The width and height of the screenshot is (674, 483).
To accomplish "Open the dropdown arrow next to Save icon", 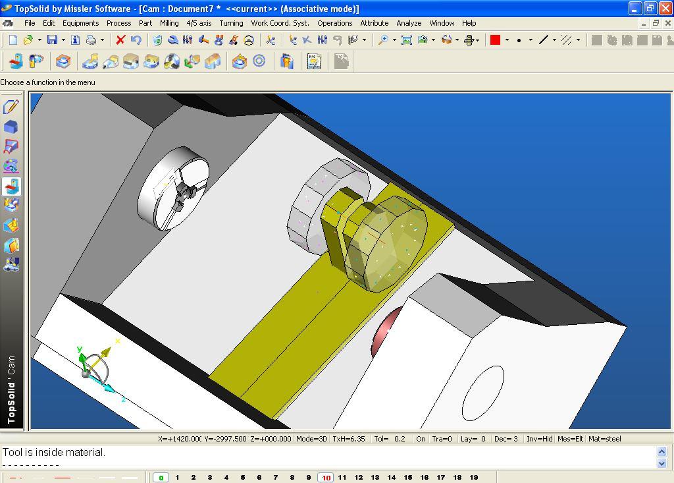I will [63, 40].
